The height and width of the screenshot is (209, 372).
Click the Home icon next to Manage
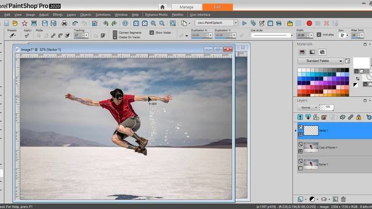pos(162,7)
